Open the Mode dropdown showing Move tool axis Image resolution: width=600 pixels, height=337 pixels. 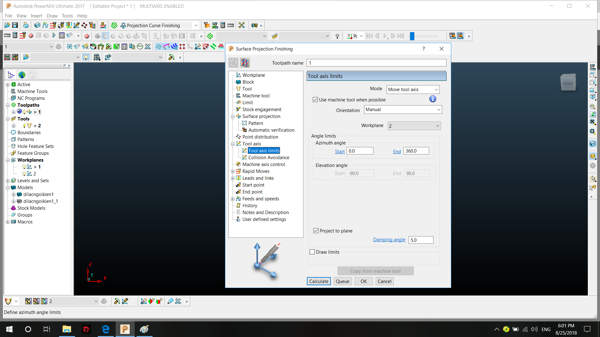tap(412, 89)
